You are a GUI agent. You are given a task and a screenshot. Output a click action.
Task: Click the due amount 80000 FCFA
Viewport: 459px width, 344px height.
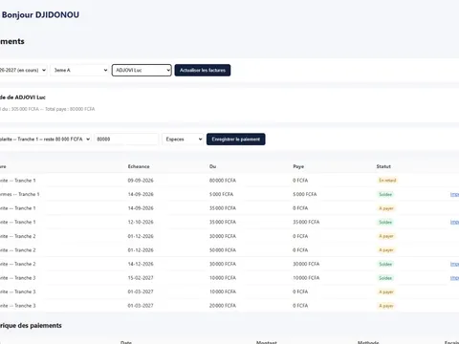(223, 181)
